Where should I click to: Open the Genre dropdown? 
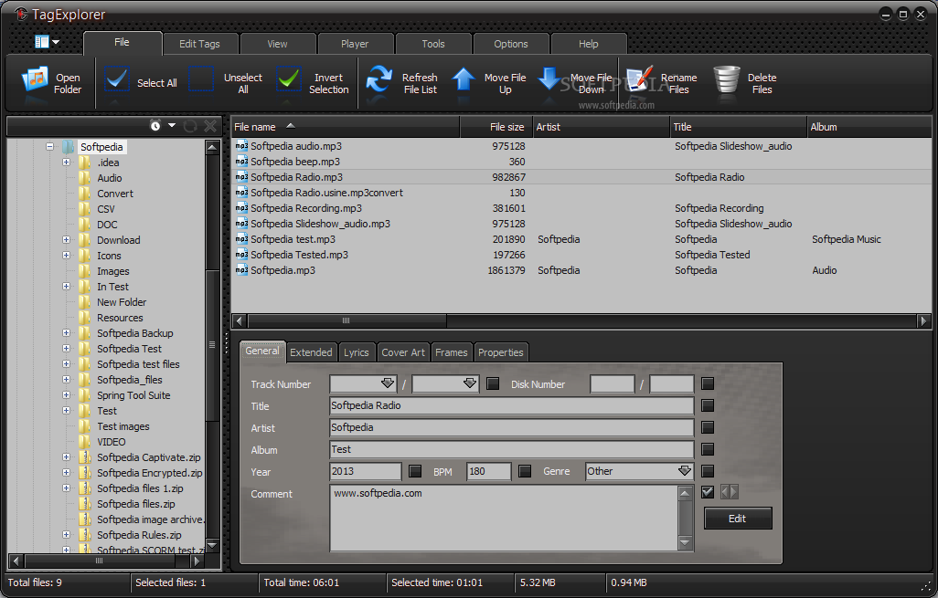pos(685,471)
